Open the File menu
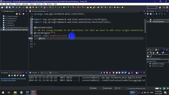169x95 pixels. click(2, 4)
